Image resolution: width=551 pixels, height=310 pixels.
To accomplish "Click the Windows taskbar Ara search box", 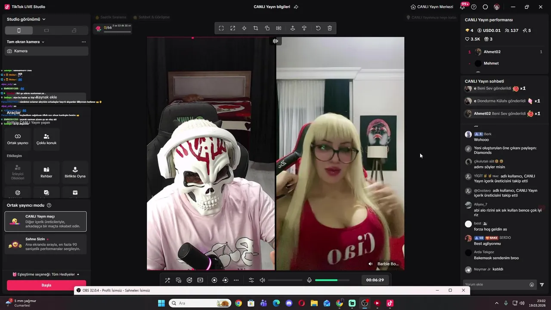I will coord(200,303).
